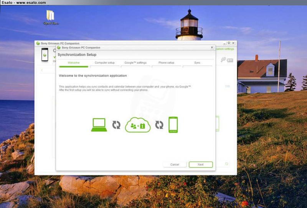307x208 pixels.
Task: Select the Welcome step tab
Action: coord(74,64)
